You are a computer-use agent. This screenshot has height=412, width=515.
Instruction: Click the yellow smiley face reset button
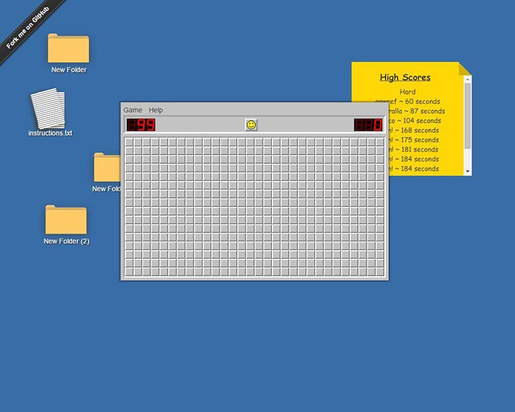[251, 125]
